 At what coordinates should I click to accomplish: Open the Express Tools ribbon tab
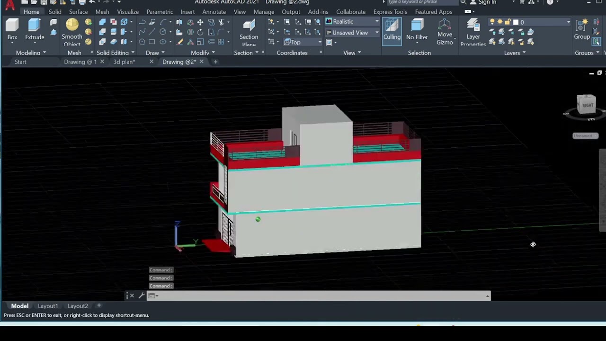[390, 11]
